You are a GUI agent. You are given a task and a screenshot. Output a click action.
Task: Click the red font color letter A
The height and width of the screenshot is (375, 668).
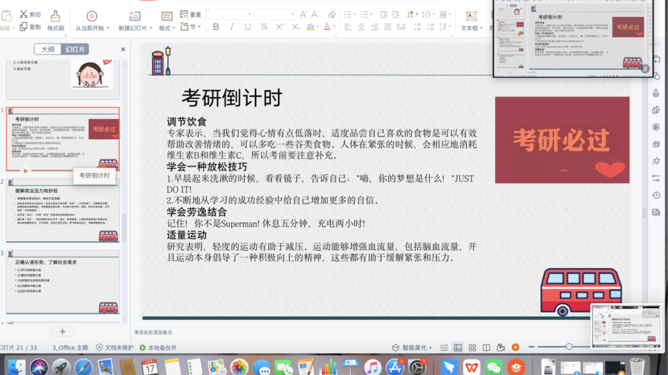click(327, 27)
